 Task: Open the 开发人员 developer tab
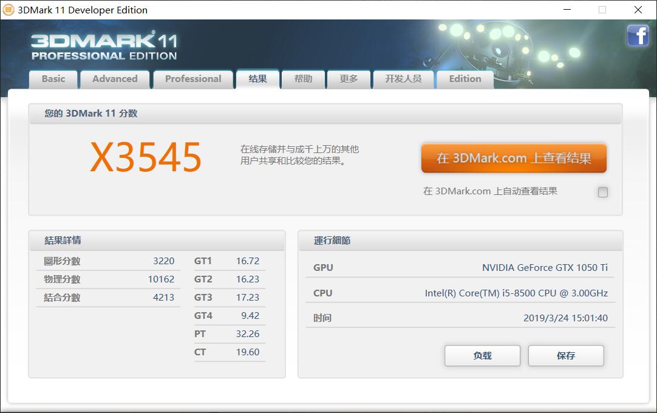[x=403, y=79]
